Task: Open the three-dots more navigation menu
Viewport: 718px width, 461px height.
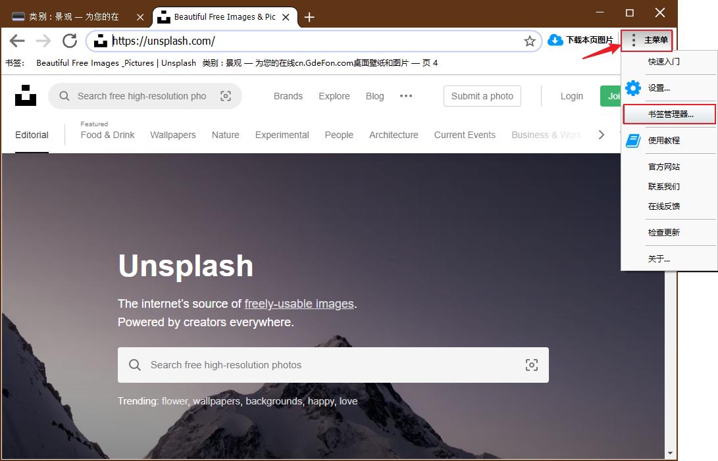Action: [406, 96]
